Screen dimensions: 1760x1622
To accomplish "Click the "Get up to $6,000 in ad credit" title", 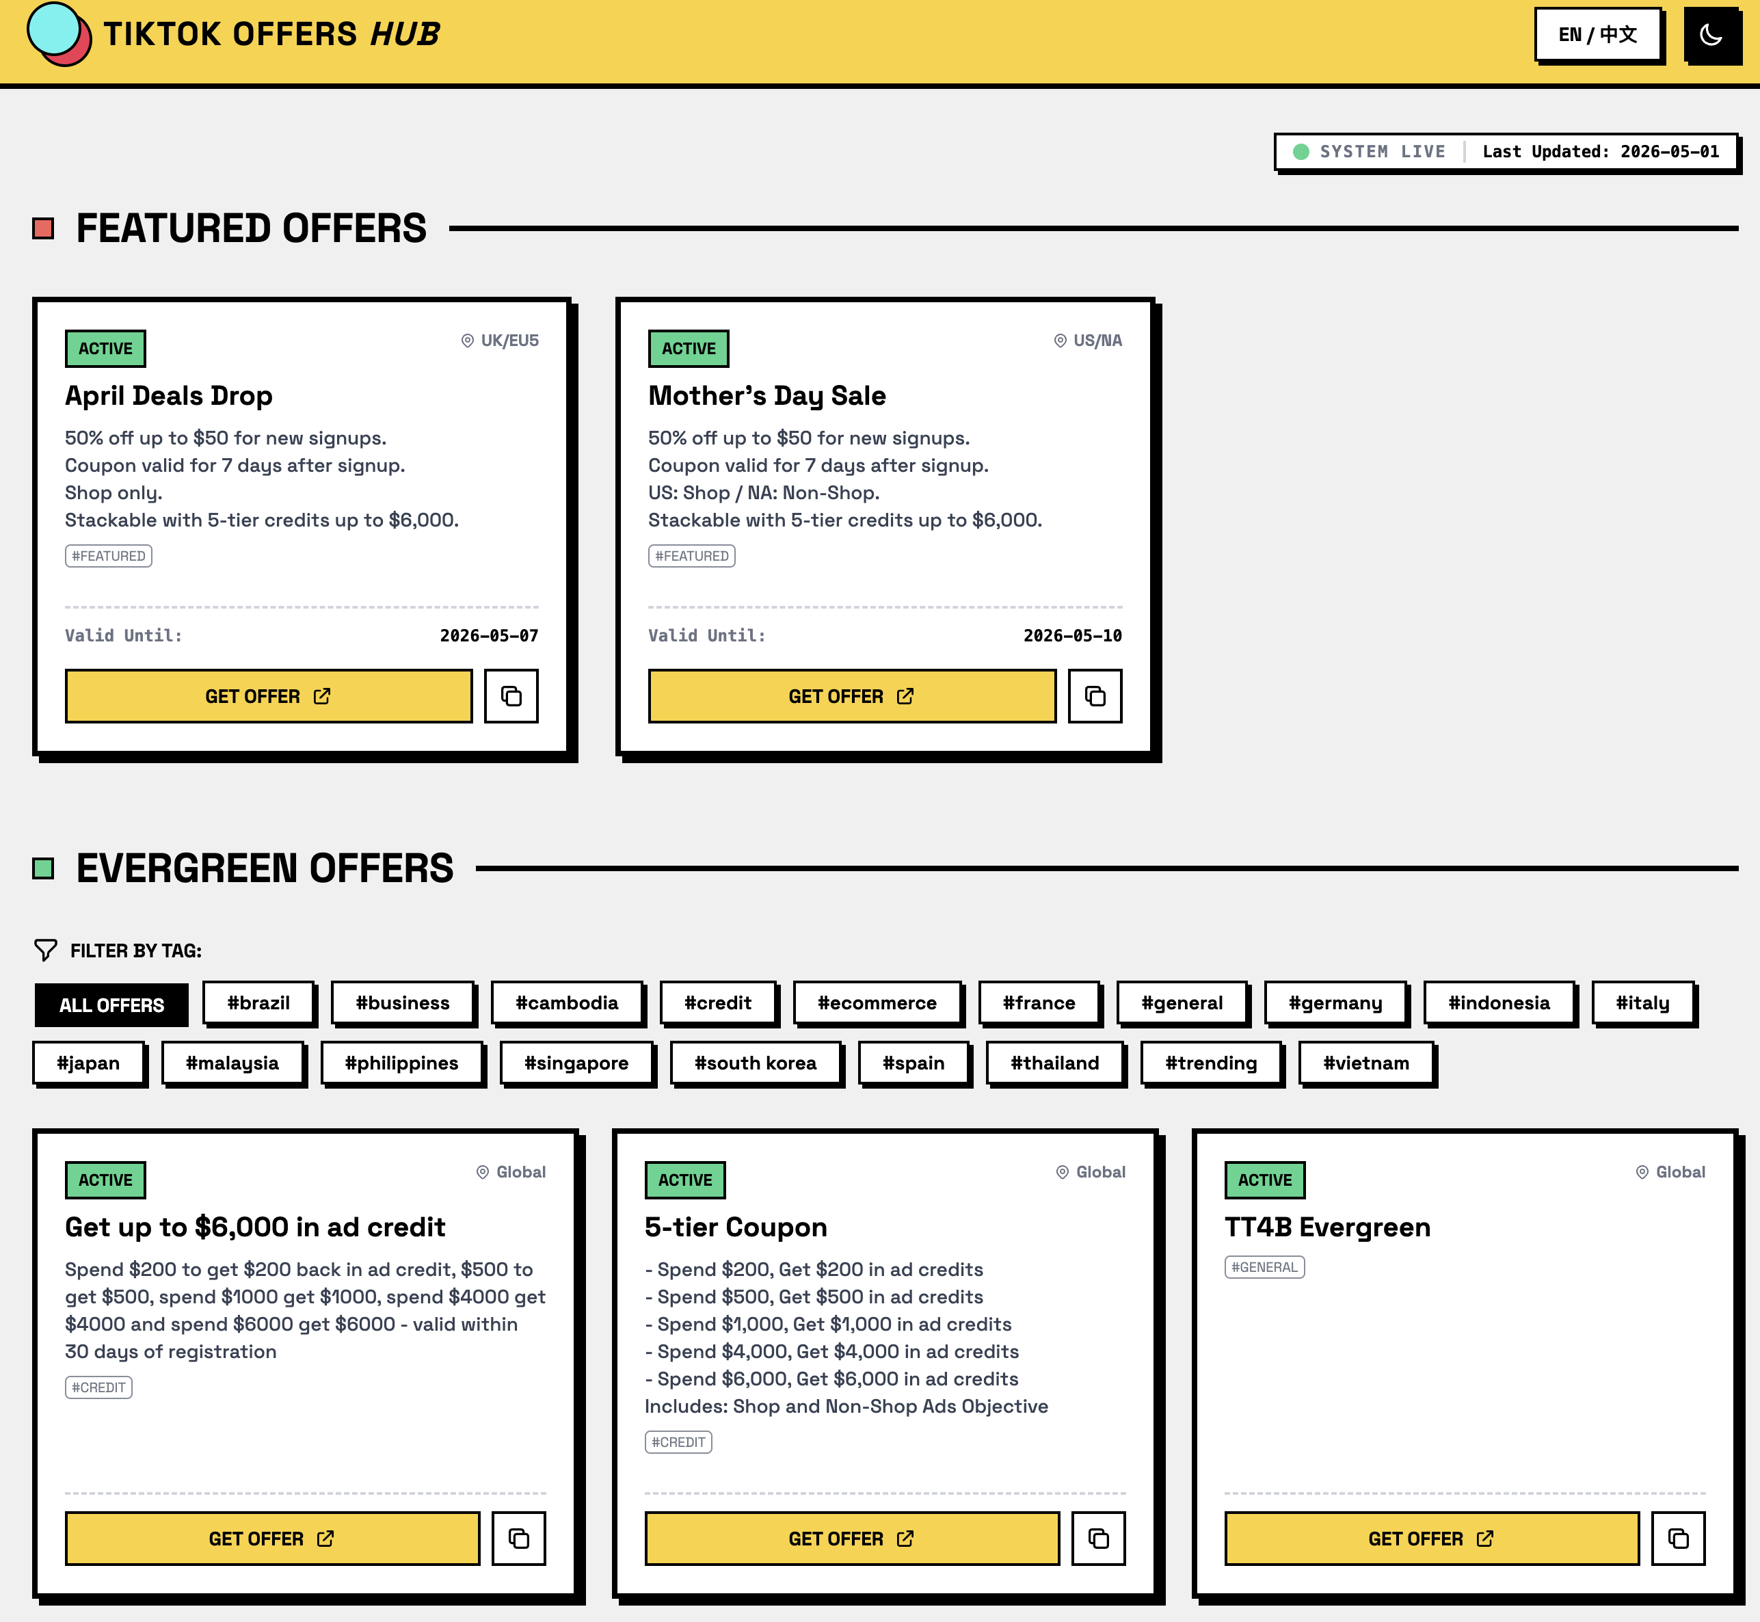I will pos(256,1227).
